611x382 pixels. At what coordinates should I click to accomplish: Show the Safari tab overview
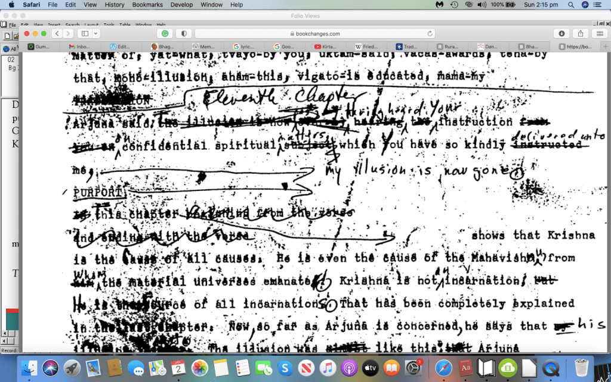pos(598,33)
